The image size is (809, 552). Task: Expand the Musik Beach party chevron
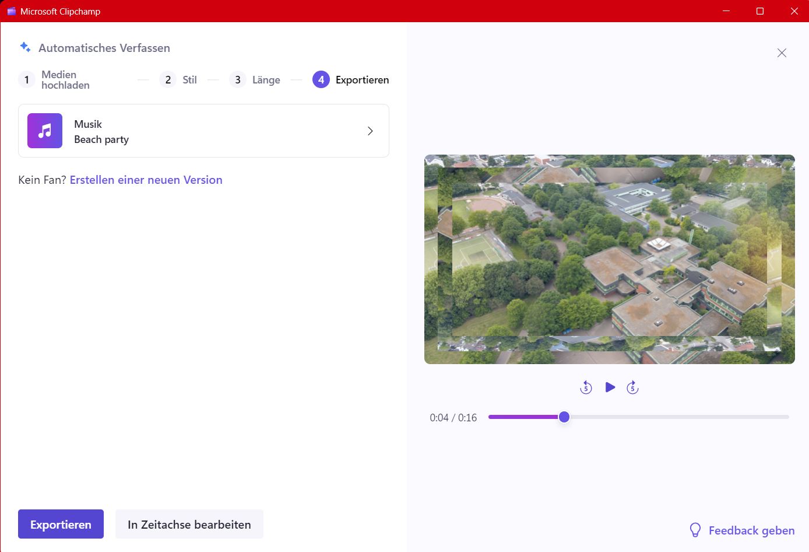tap(370, 131)
